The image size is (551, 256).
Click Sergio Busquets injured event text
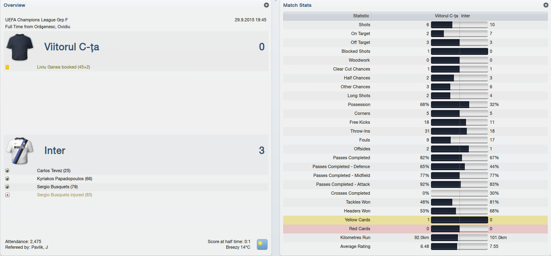tap(64, 195)
